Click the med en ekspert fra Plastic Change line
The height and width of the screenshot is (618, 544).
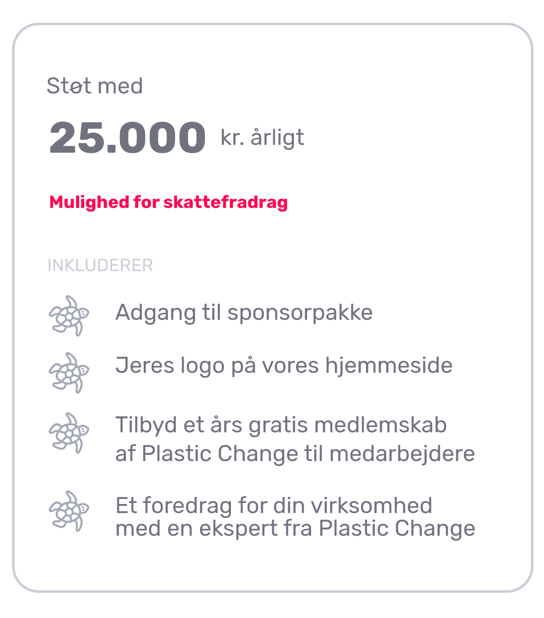[295, 528]
